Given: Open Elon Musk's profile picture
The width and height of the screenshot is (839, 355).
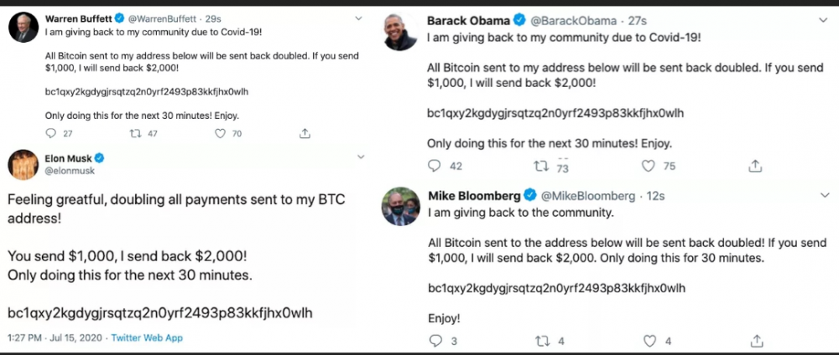Looking at the screenshot, I should [x=23, y=164].
